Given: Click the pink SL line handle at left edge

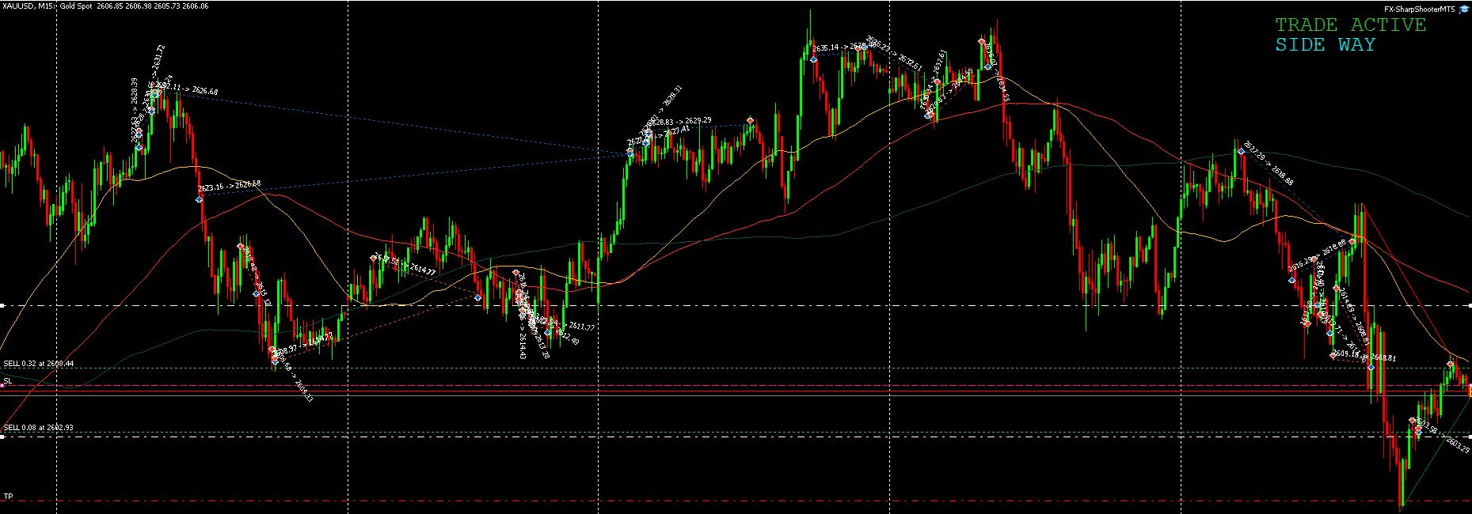Looking at the screenshot, I should pos(2,387).
